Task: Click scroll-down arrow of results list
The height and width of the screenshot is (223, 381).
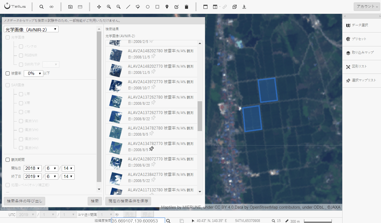Action: [200, 192]
